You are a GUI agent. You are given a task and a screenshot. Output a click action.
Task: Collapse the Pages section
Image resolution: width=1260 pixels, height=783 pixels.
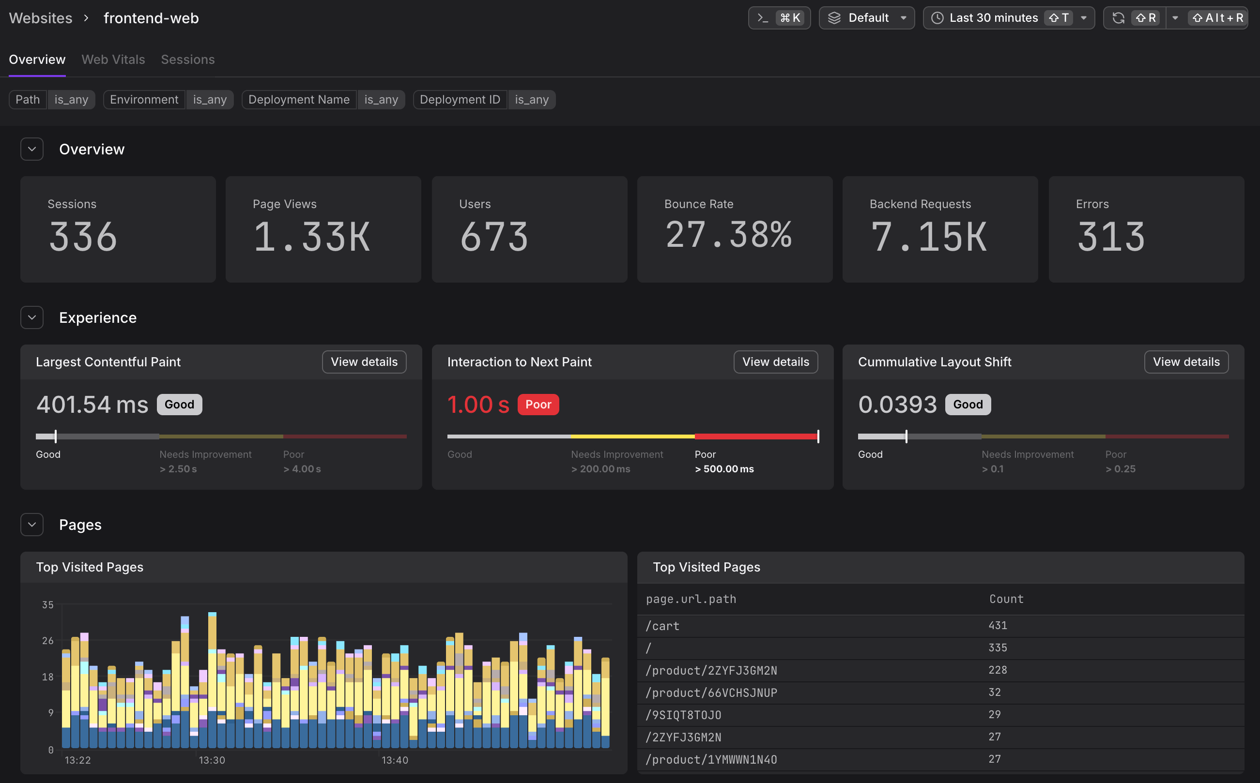(31, 524)
